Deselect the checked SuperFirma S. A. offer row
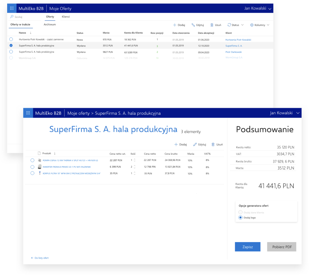The width and height of the screenshot is (309, 275). coord(11,45)
